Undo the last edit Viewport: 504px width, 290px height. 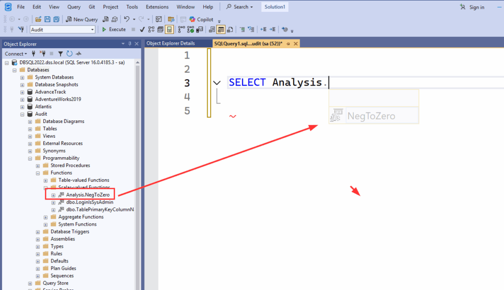[126, 19]
